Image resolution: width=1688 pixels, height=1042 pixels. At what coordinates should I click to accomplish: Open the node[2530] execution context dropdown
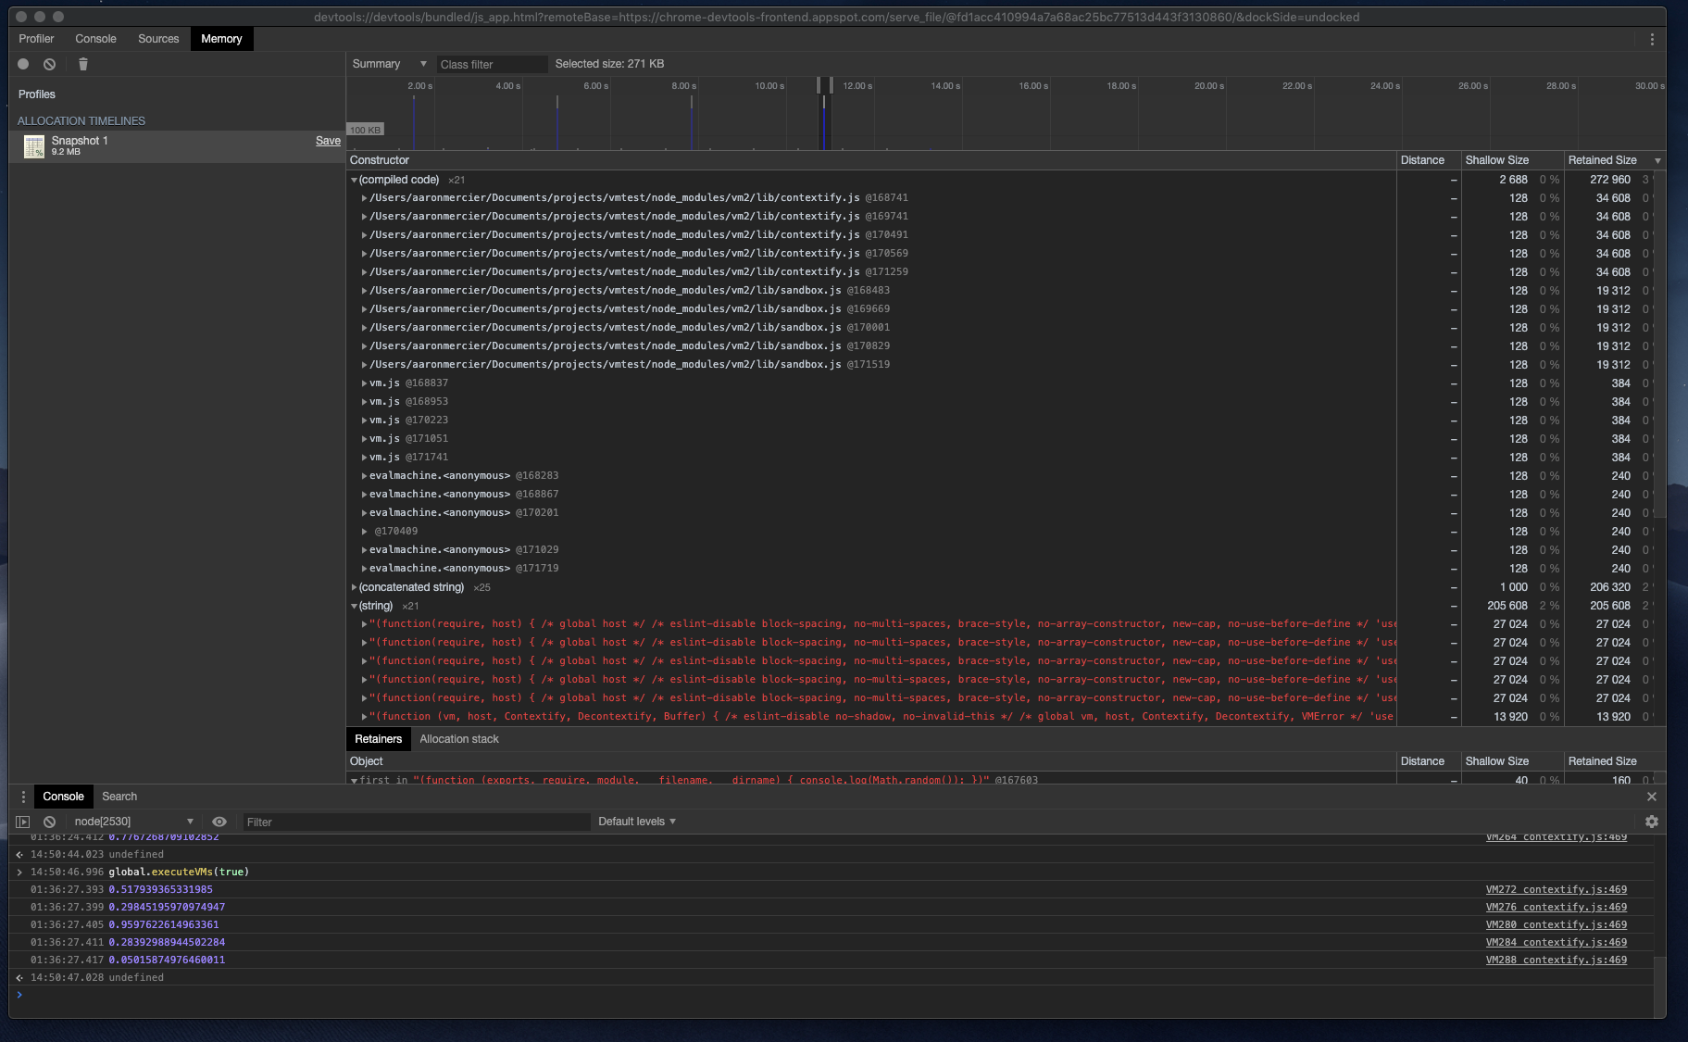[x=132, y=822]
